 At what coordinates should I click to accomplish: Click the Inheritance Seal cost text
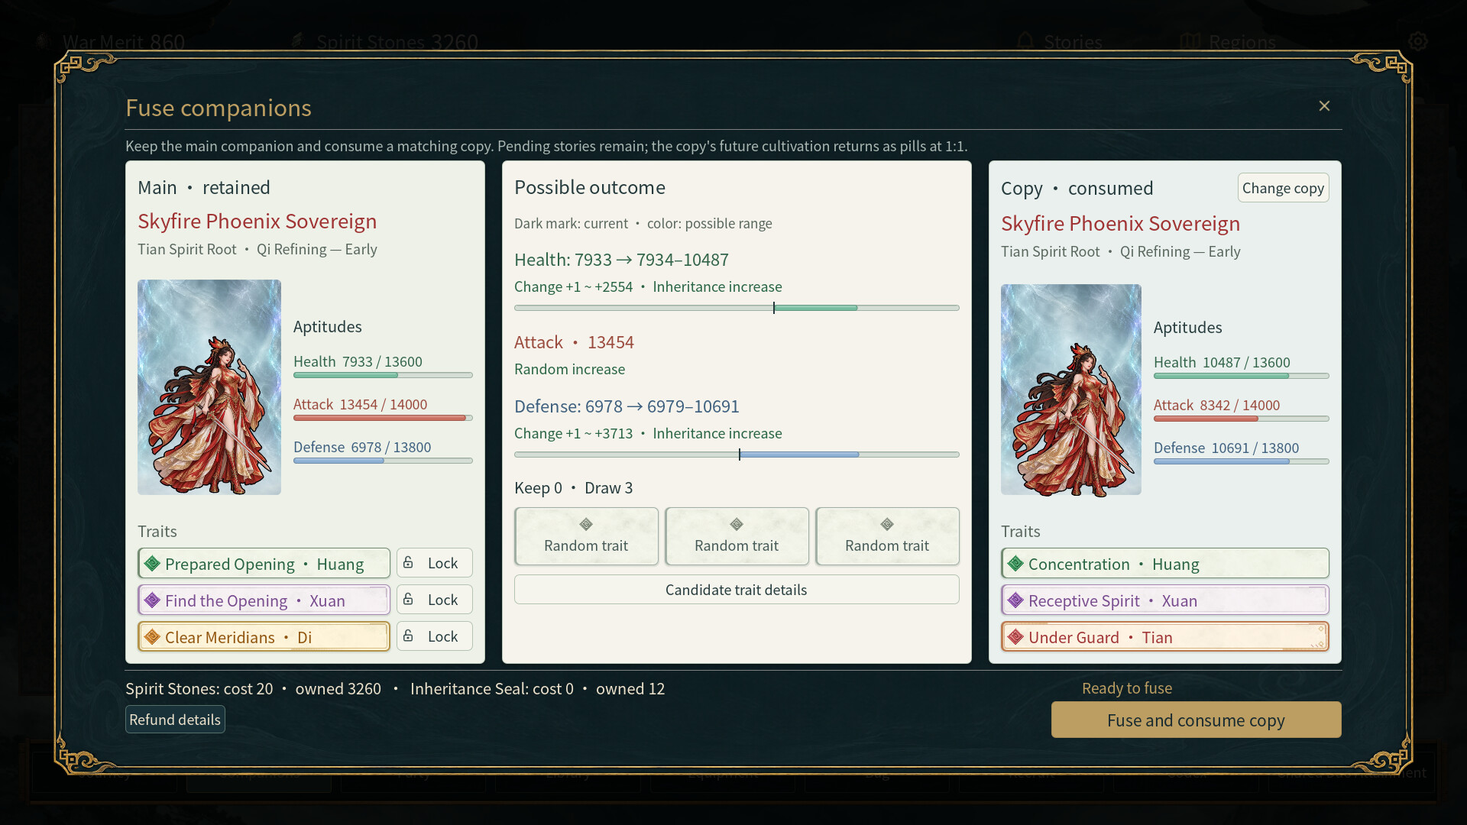491,689
